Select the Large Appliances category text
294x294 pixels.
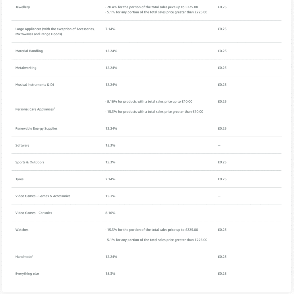(55, 32)
